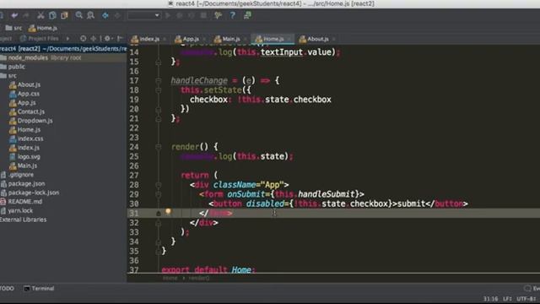Image resolution: width=540 pixels, height=304 pixels.
Task: Click the Home.js breadcrumb in navigation bar
Action: coord(43,28)
